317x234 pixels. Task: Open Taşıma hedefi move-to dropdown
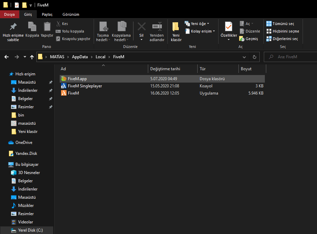point(103,38)
